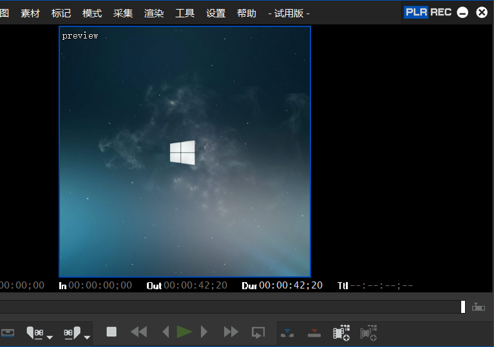
Task: Open the Set In point dropdown arrow
Action: pyautogui.click(x=50, y=337)
